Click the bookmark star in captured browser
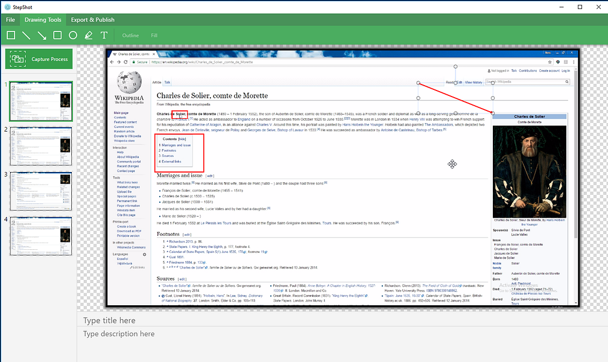Image resolution: width=608 pixels, height=362 pixels. (x=550, y=62)
